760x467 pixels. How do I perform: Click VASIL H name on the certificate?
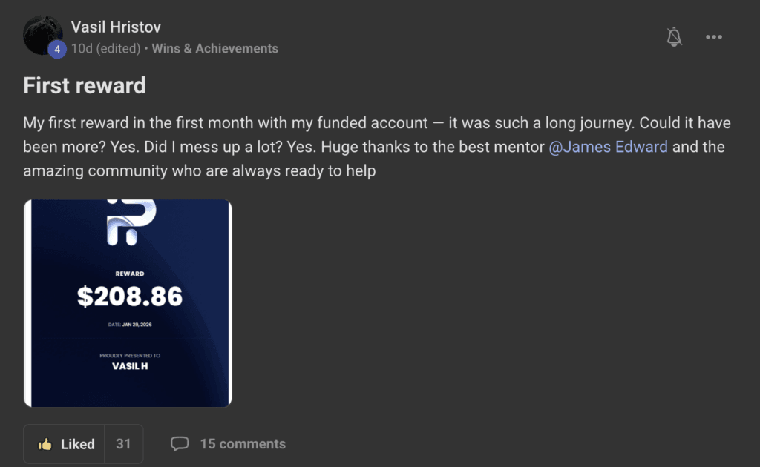click(x=130, y=366)
